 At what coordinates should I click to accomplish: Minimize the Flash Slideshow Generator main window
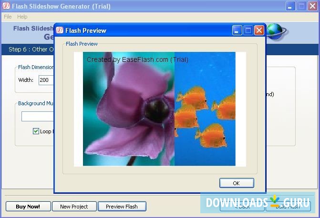tap(290, 6)
